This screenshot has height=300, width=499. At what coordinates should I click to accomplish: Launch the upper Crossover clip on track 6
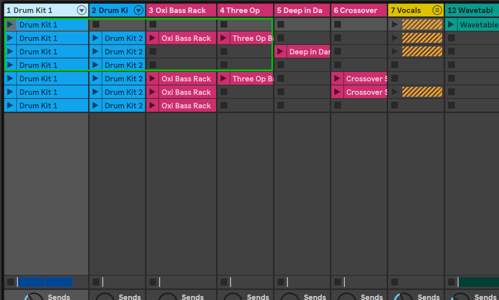(338, 78)
